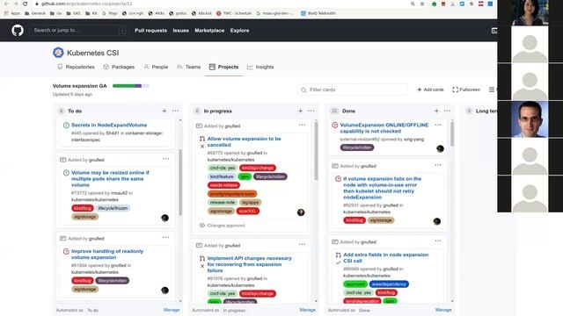The height and width of the screenshot is (316, 563).
Task: Click the Done column scrollbar
Action: 452,134
